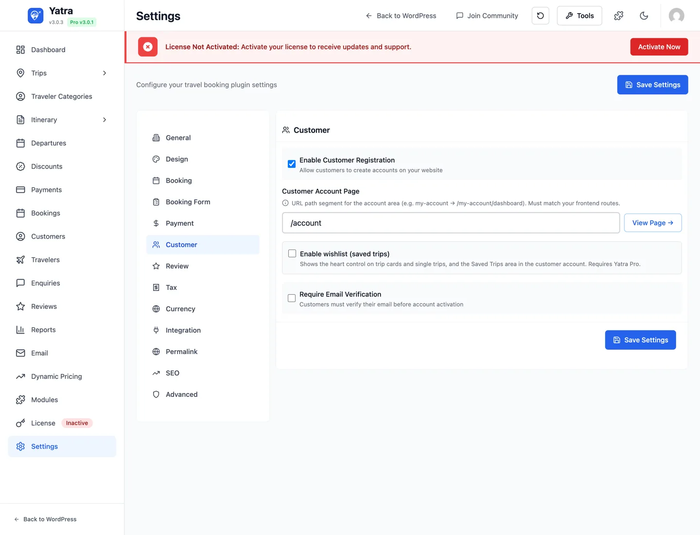Image resolution: width=700 pixels, height=535 pixels.
Task: Open the SEO settings tab
Action: click(x=203, y=373)
